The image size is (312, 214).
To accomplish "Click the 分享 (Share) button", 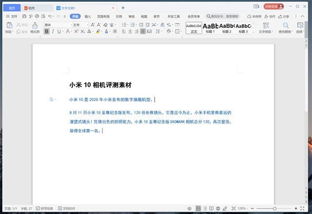I will click(x=283, y=16).
